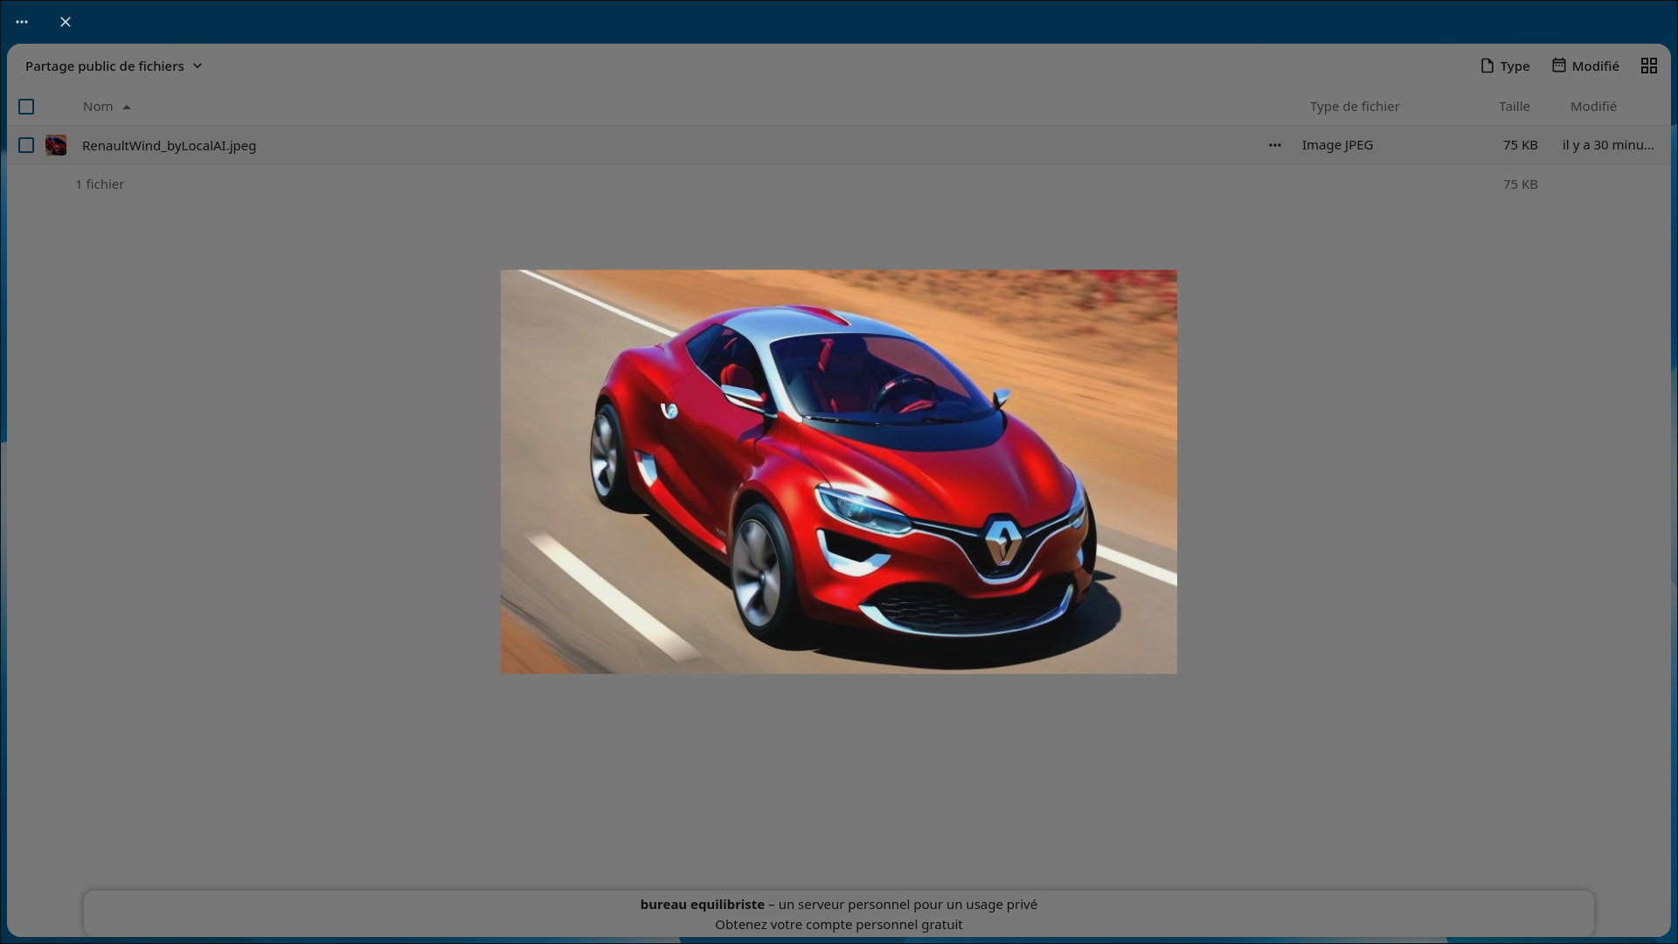The width and height of the screenshot is (1678, 944).
Task: Open the Modifié date filter
Action: click(x=1585, y=66)
